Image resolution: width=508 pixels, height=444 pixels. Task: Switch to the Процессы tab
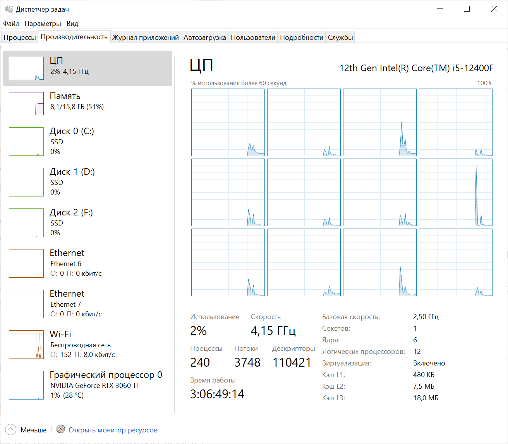pos(20,38)
